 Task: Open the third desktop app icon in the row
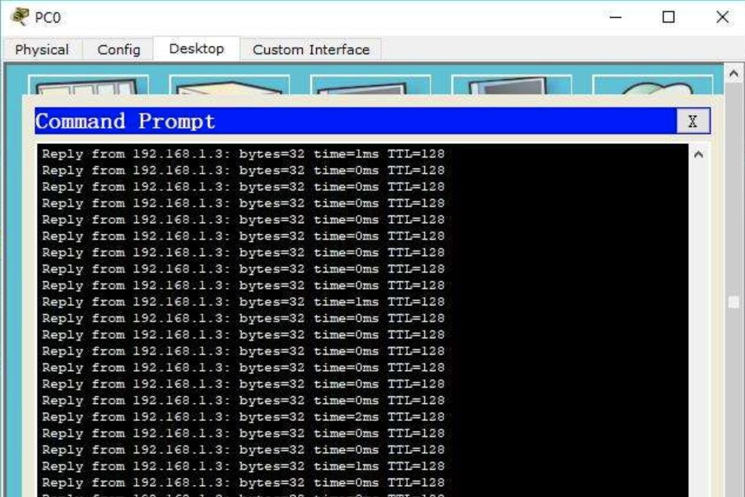(x=370, y=85)
